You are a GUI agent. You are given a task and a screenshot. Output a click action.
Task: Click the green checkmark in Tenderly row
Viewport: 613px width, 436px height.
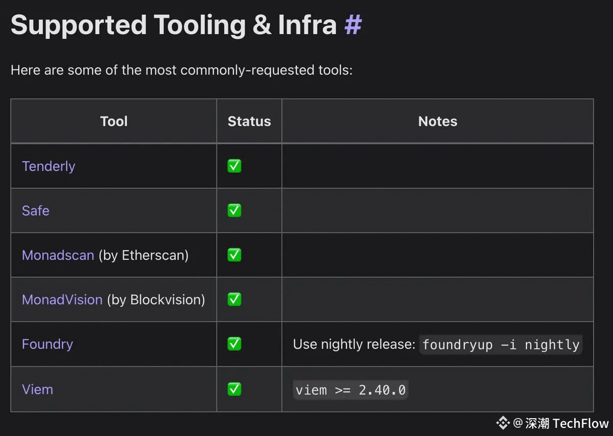234,166
